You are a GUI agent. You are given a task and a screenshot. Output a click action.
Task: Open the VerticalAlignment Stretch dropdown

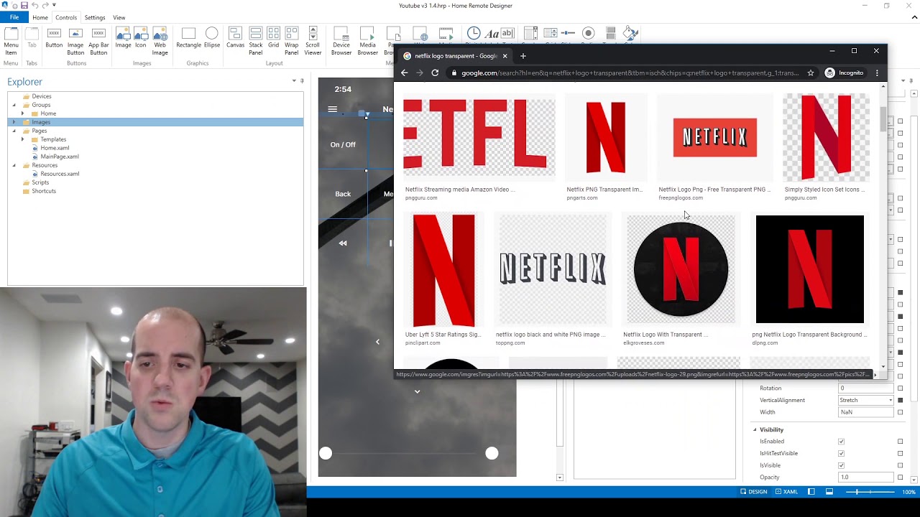pyautogui.click(x=891, y=401)
